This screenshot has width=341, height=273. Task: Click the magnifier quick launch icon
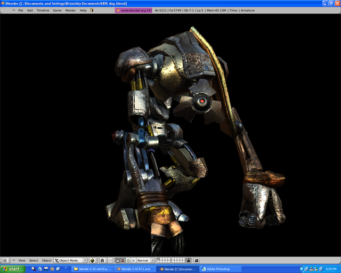click(34, 269)
